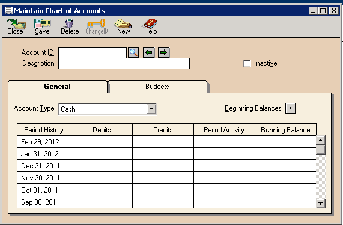
Task: Select the Jan 31, 2012 period row
Action: (166, 154)
